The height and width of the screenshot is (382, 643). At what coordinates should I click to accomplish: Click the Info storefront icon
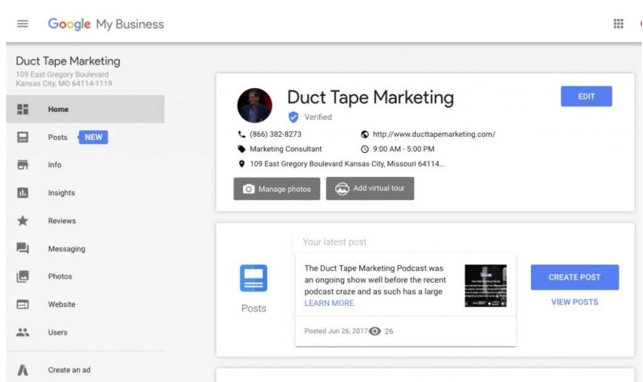[23, 165]
